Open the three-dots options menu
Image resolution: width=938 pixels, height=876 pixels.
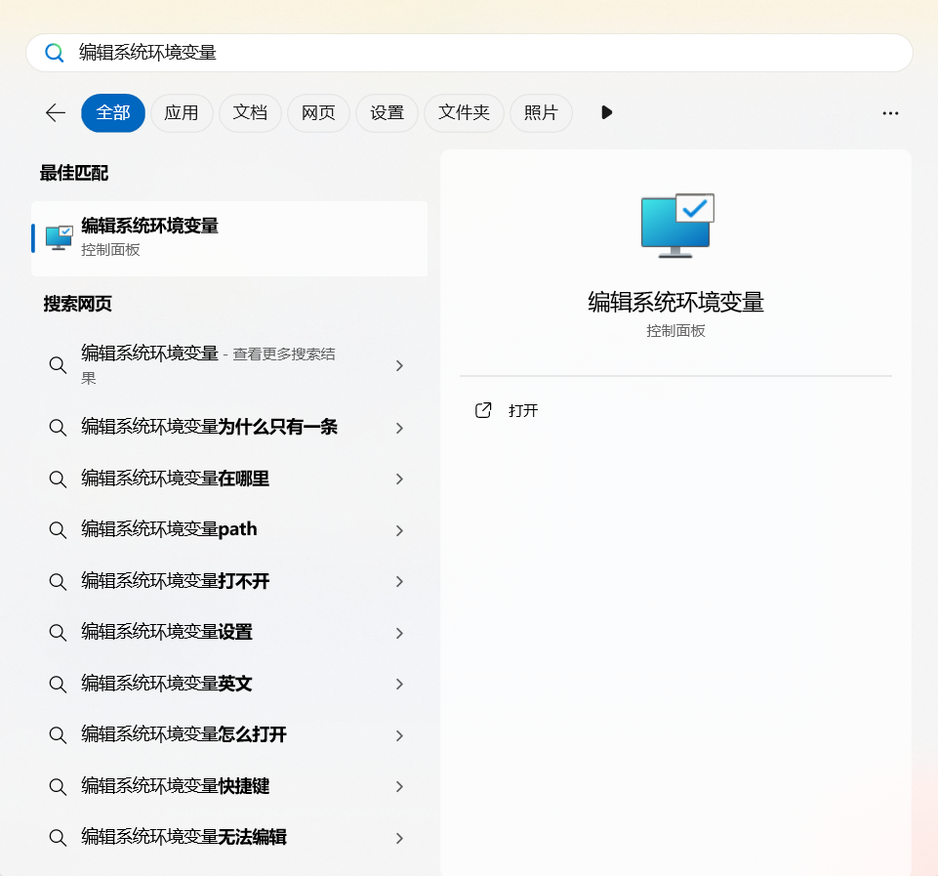[x=890, y=113]
